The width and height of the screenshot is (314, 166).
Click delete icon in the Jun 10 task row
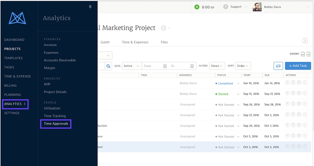(x=305, y=83)
